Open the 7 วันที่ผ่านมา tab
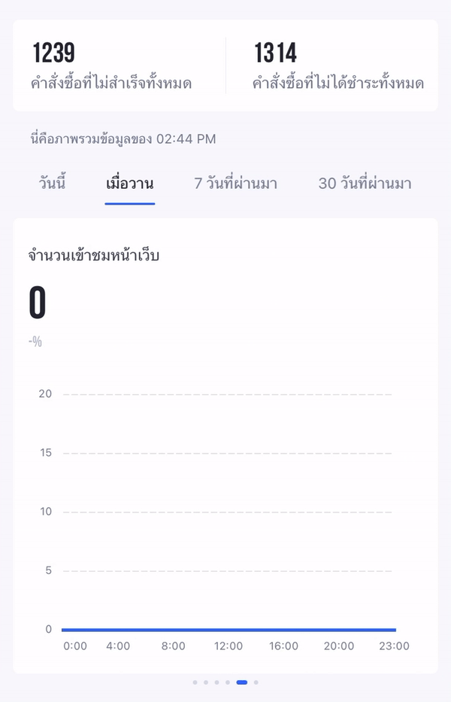 (x=236, y=183)
